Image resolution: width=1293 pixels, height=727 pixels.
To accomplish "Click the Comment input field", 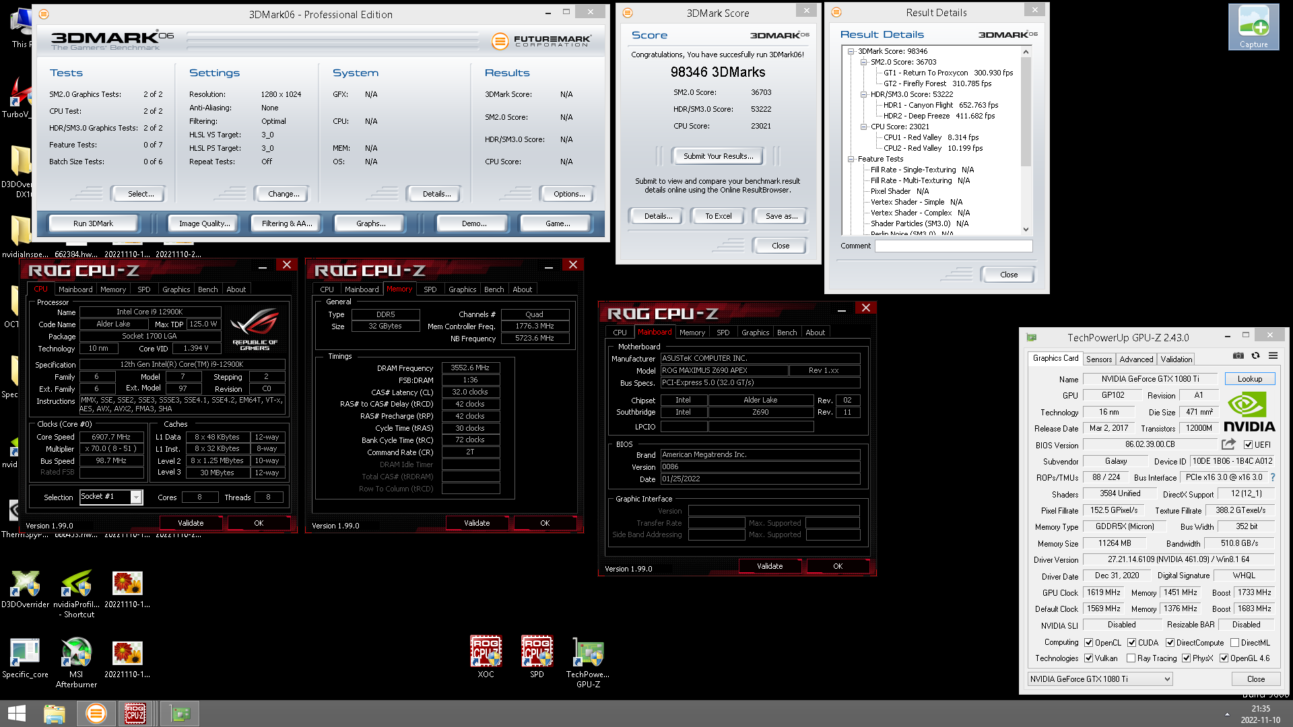I will pos(954,246).
